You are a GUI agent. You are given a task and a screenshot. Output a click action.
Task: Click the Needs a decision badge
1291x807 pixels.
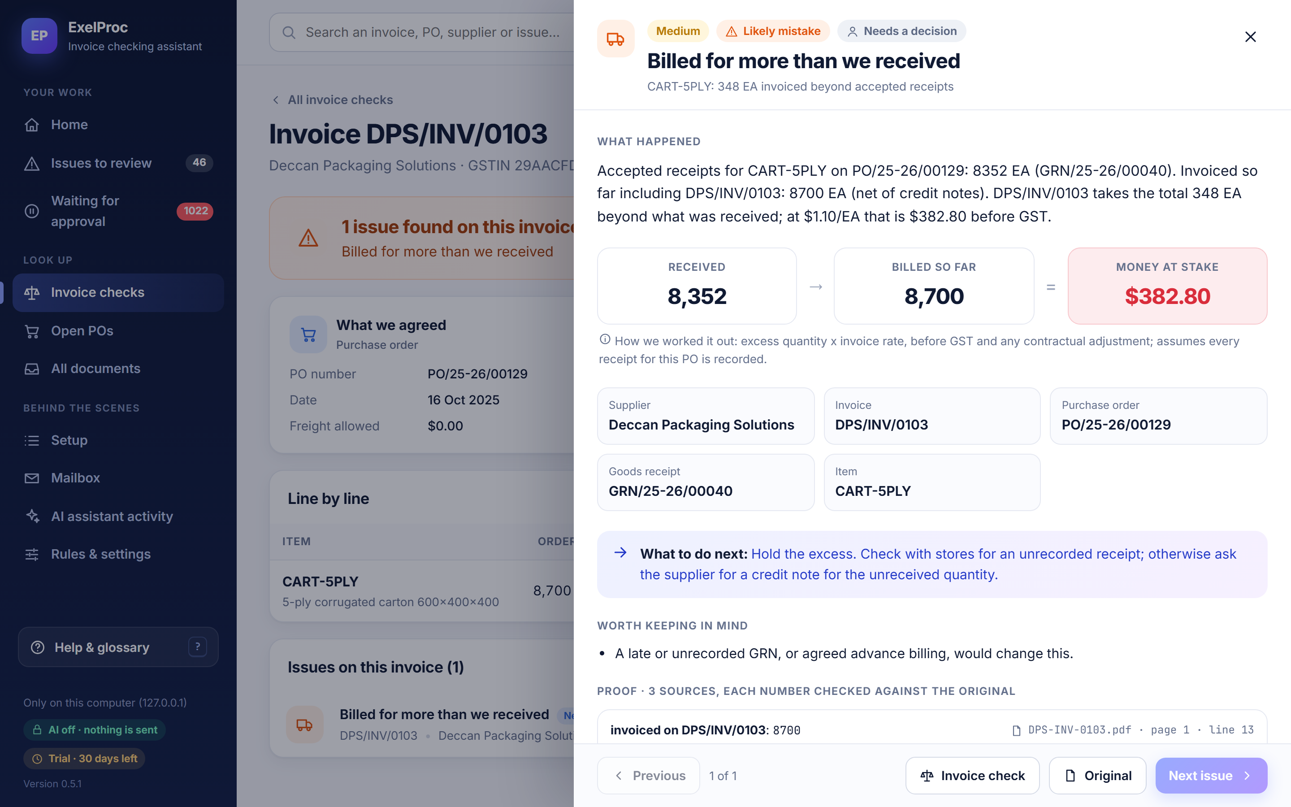901,31
